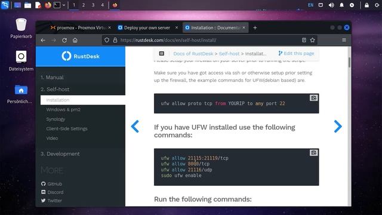Open the Video sidebar page
The width and height of the screenshot is (382, 215).
52,138
